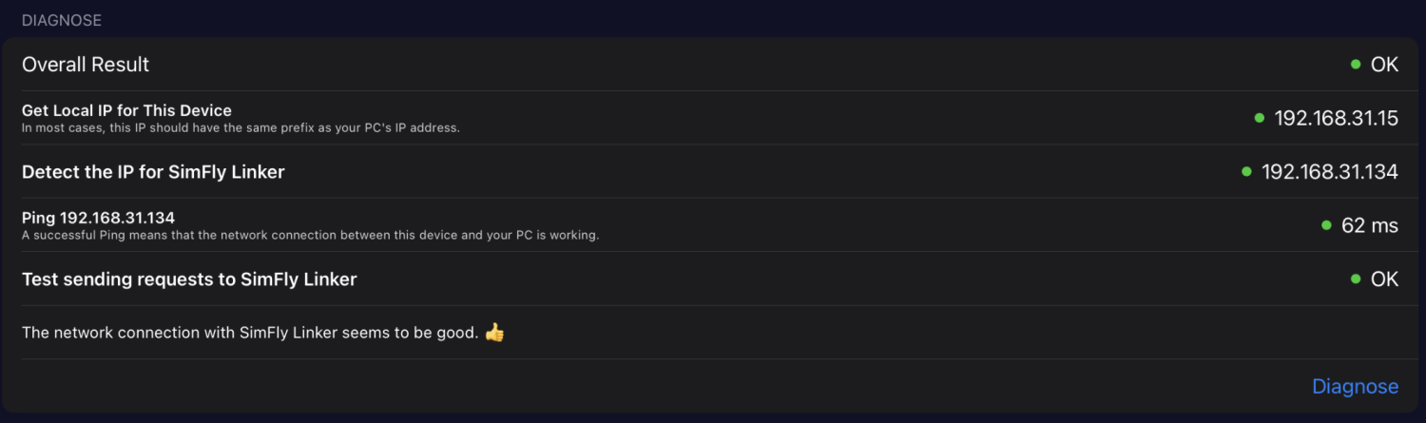
Task: Click the OK result for sending requests test
Action: click(x=1384, y=279)
